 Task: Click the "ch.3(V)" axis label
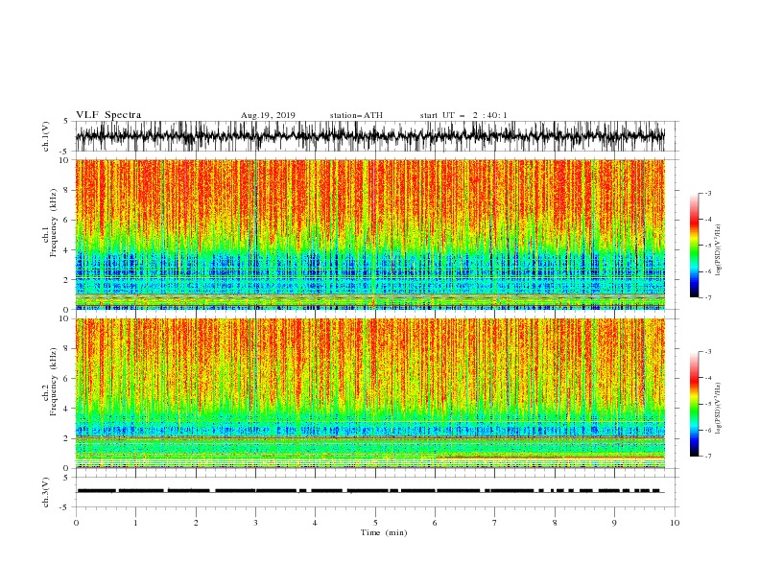(46, 492)
